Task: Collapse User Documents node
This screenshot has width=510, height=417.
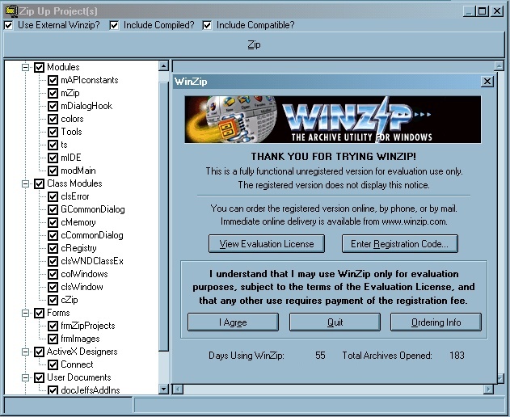Action: click(x=25, y=377)
